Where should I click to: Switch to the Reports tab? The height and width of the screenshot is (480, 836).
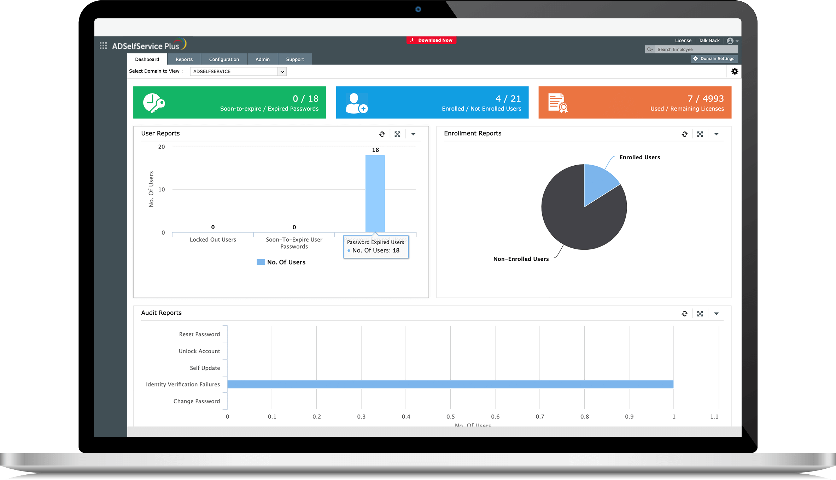pyautogui.click(x=184, y=59)
